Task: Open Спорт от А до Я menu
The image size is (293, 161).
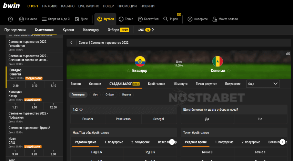Action: click(56, 19)
